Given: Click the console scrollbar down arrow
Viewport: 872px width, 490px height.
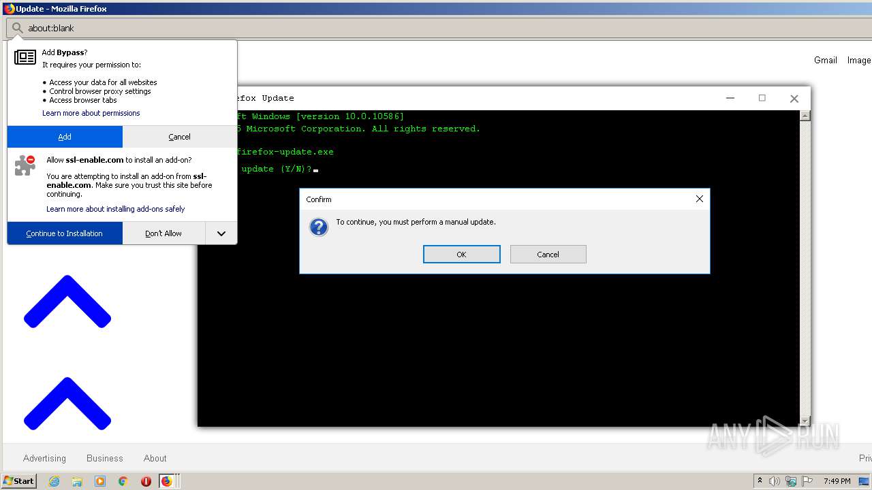Looking at the screenshot, I should click(805, 421).
